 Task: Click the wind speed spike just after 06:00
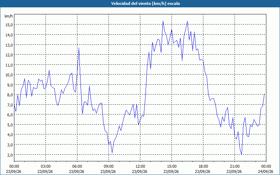pos(79,48)
